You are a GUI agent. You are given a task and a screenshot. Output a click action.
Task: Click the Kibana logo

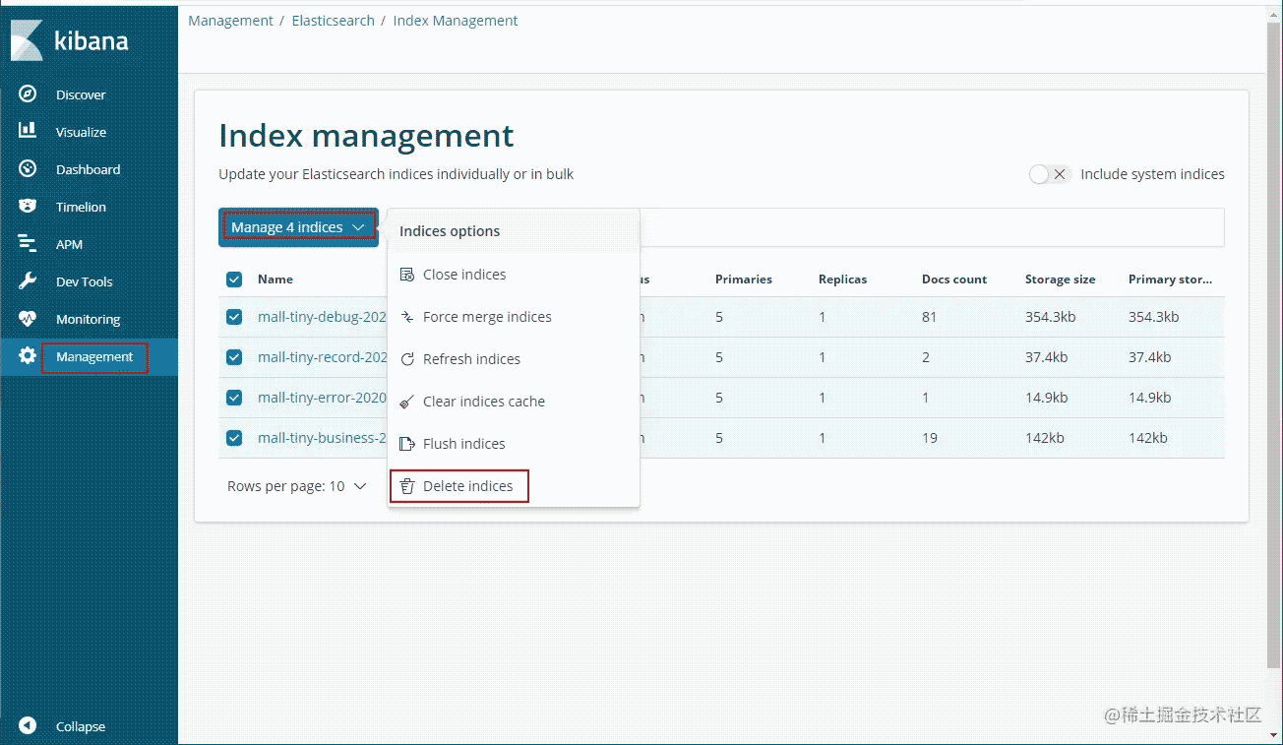(70, 41)
